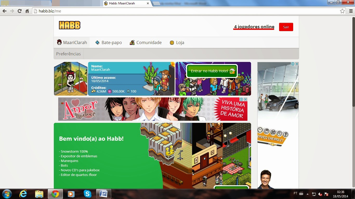Bookmark the page with the star icon
355x199 pixels.
[343, 11]
